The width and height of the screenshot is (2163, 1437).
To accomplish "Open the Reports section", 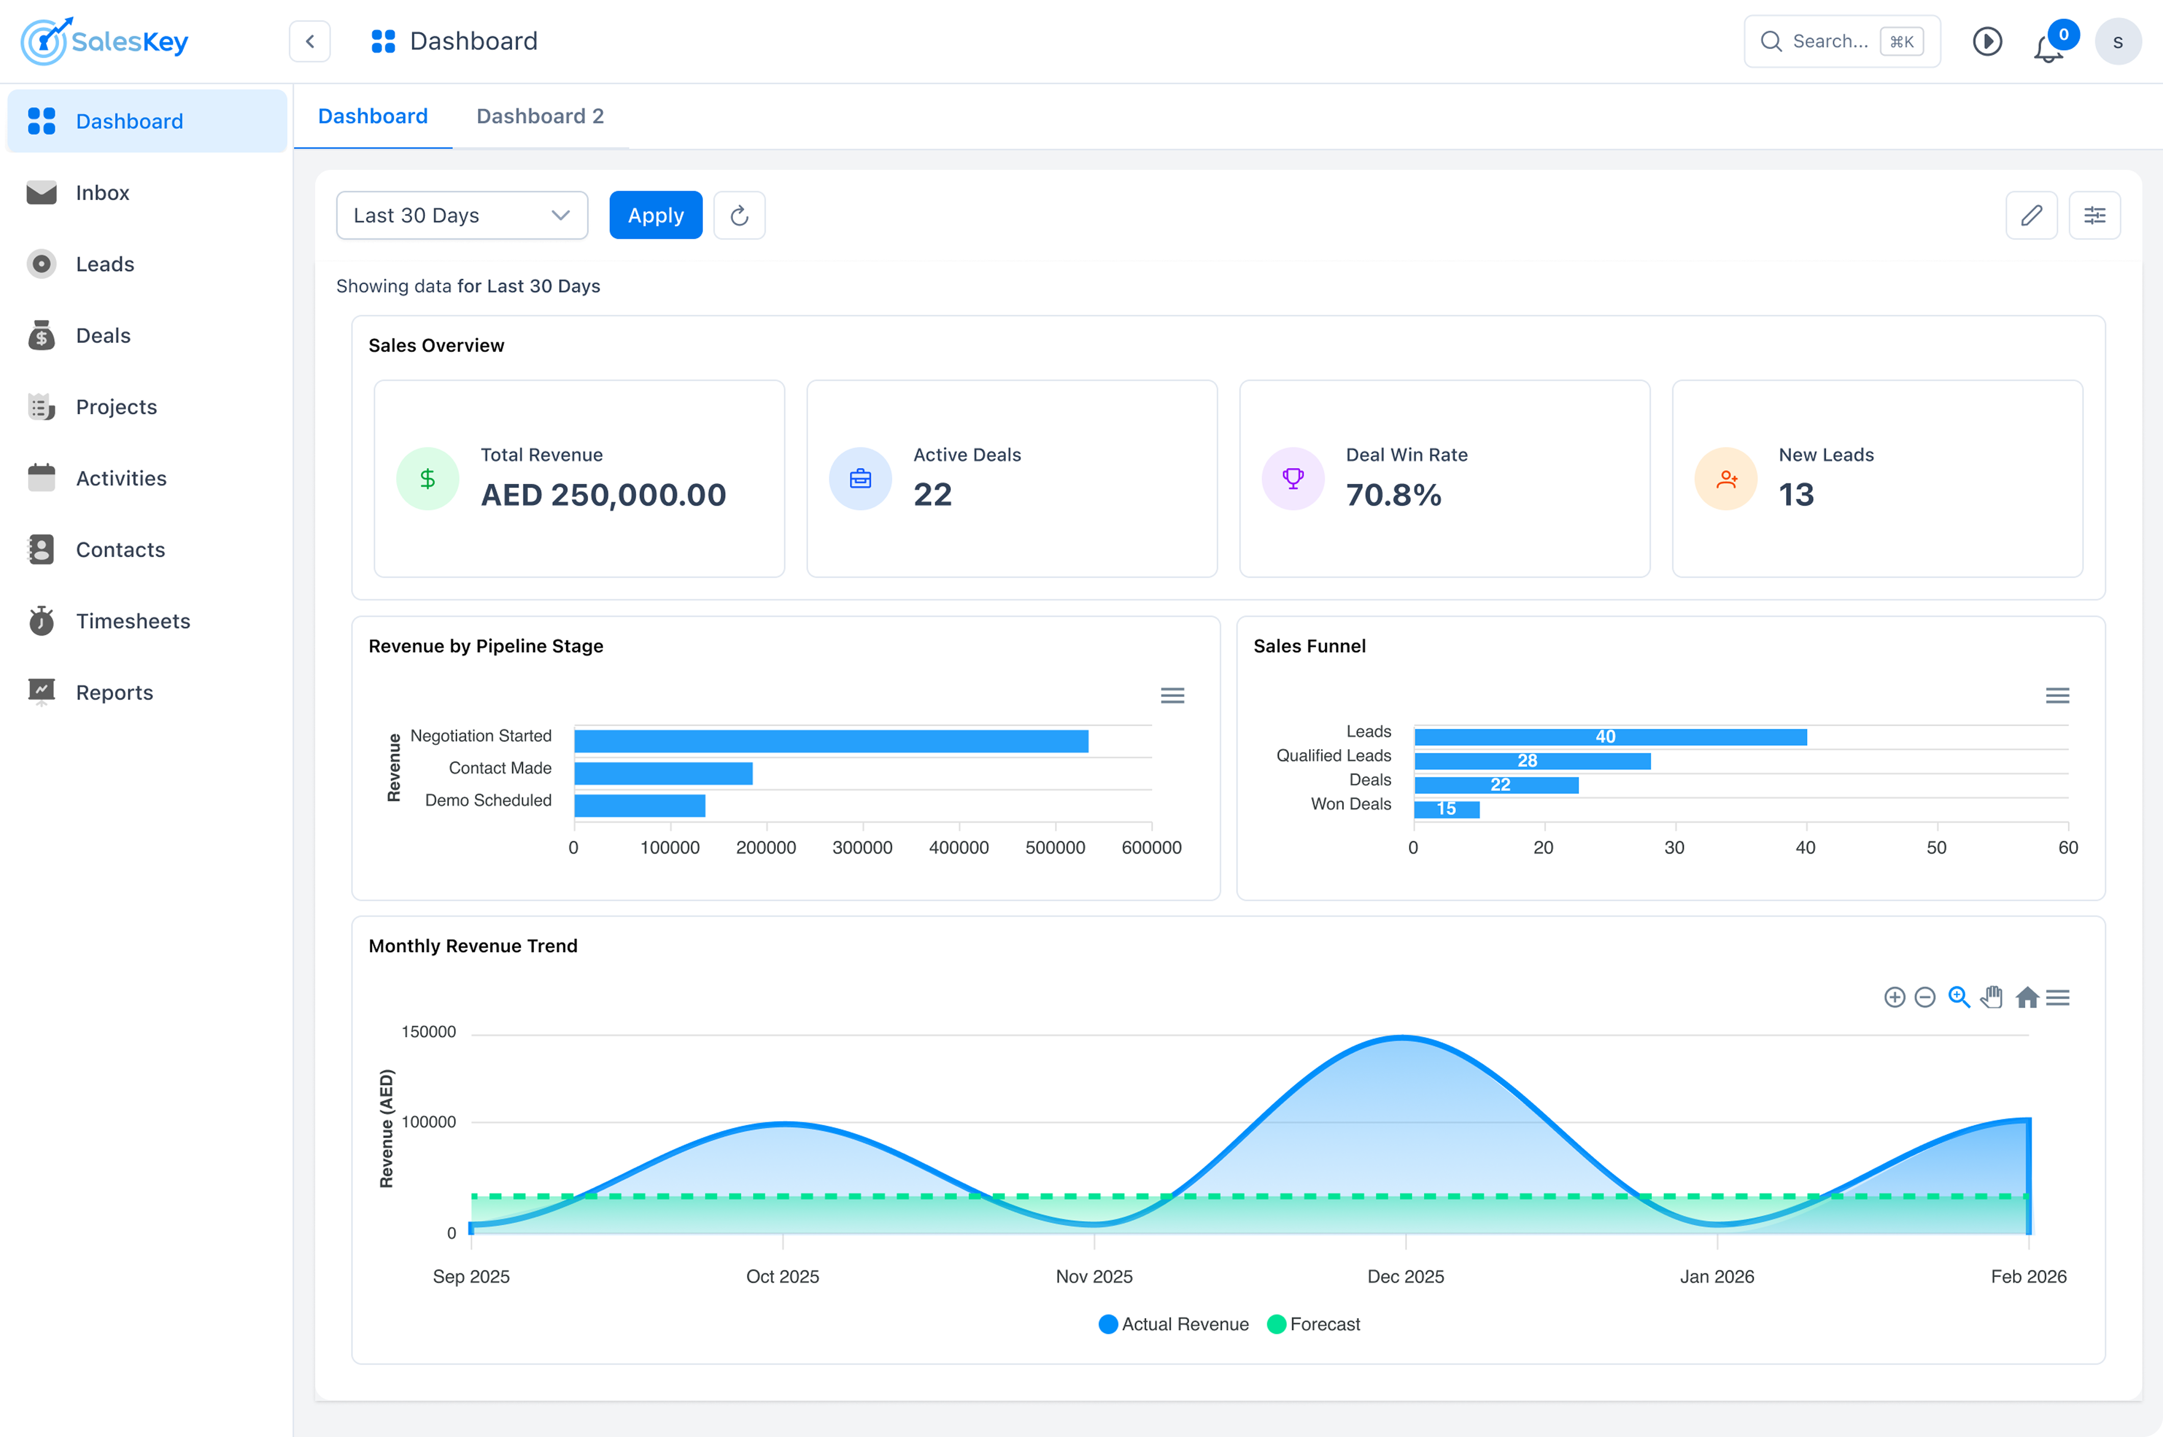I will click(x=114, y=692).
